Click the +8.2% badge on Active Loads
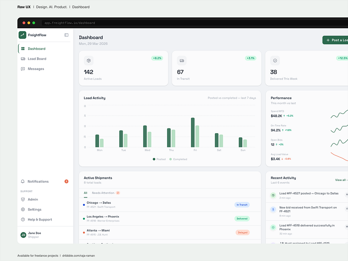The width and height of the screenshot is (348, 261). (x=157, y=58)
